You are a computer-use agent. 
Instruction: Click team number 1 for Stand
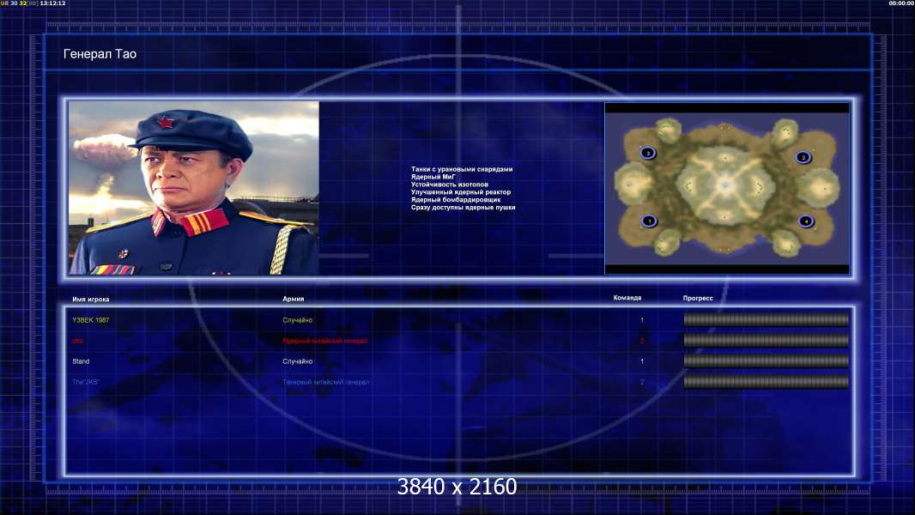pos(642,361)
